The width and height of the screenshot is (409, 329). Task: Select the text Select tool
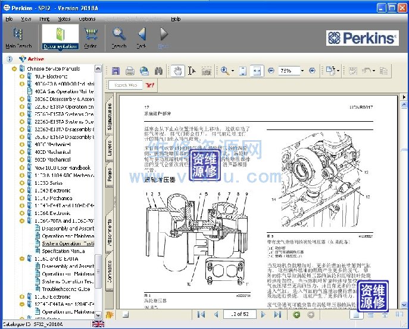coord(192,71)
